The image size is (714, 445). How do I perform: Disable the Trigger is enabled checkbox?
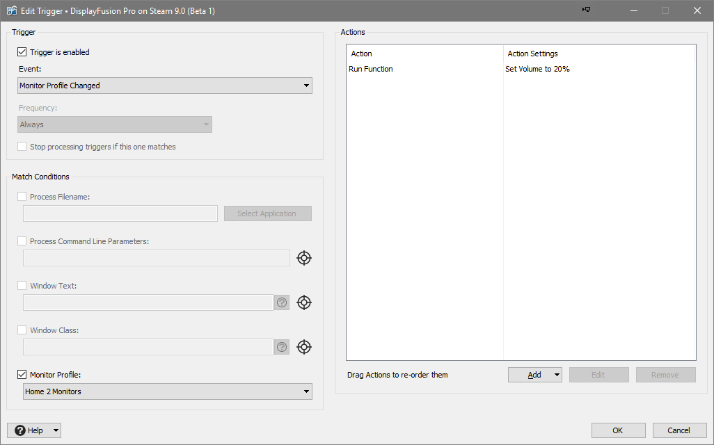coord(22,52)
